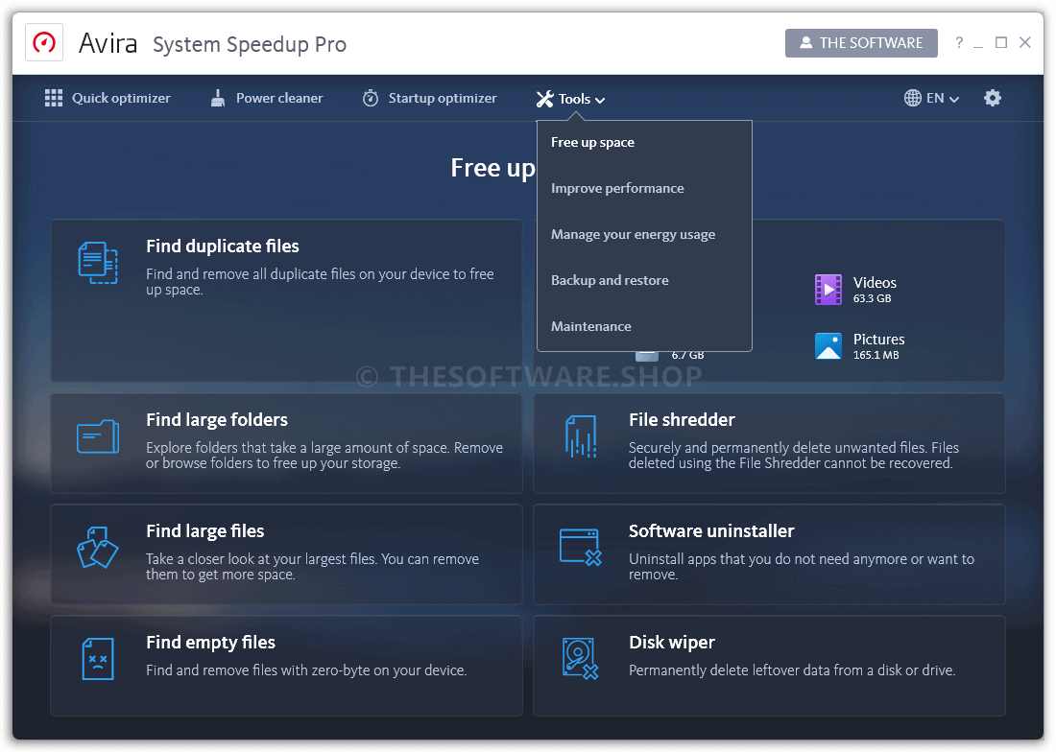1056x752 pixels.
Task: Click 'Permanently delete leftover data' description
Action: click(x=792, y=670)
